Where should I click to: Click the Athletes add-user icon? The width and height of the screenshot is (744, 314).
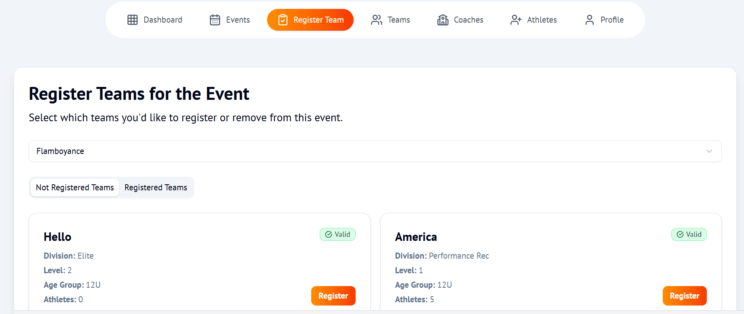[516, 20]
